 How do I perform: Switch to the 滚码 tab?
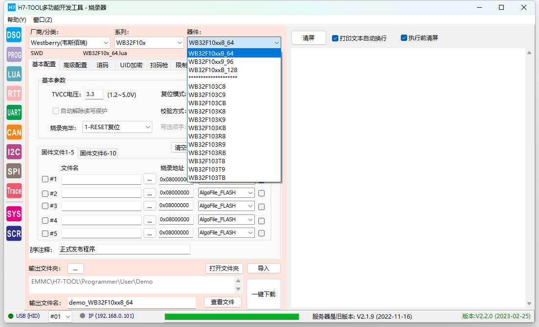103,65
